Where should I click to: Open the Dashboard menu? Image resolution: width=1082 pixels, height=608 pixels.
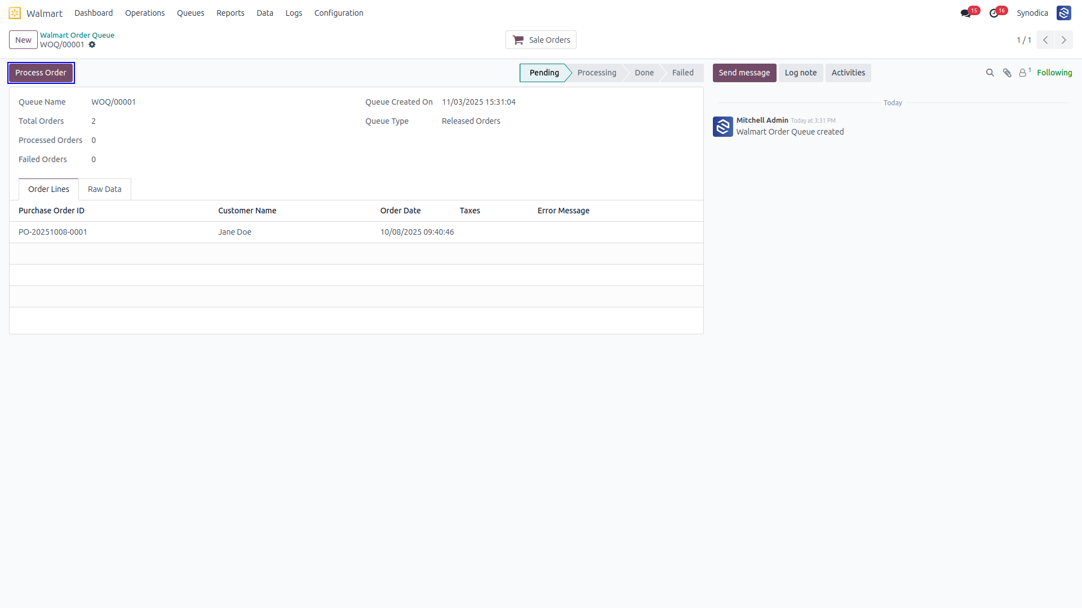[94, 13]
